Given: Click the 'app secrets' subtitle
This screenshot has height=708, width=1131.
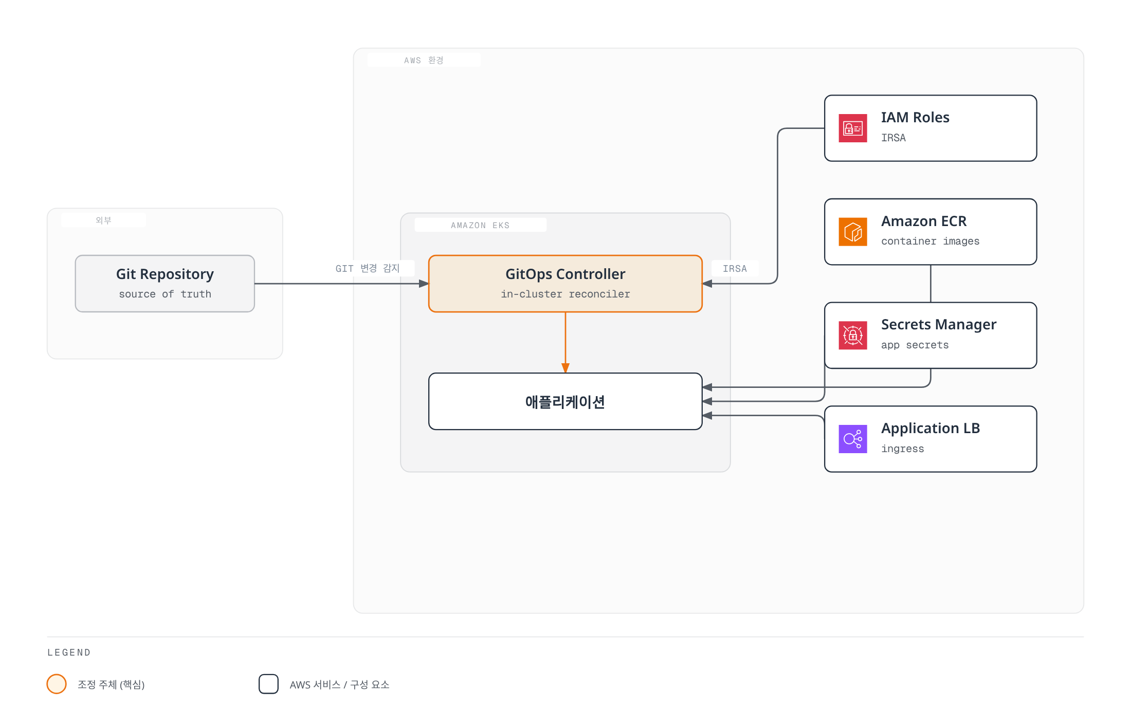Looking at the screenshot, I should (x=915, y=345).
